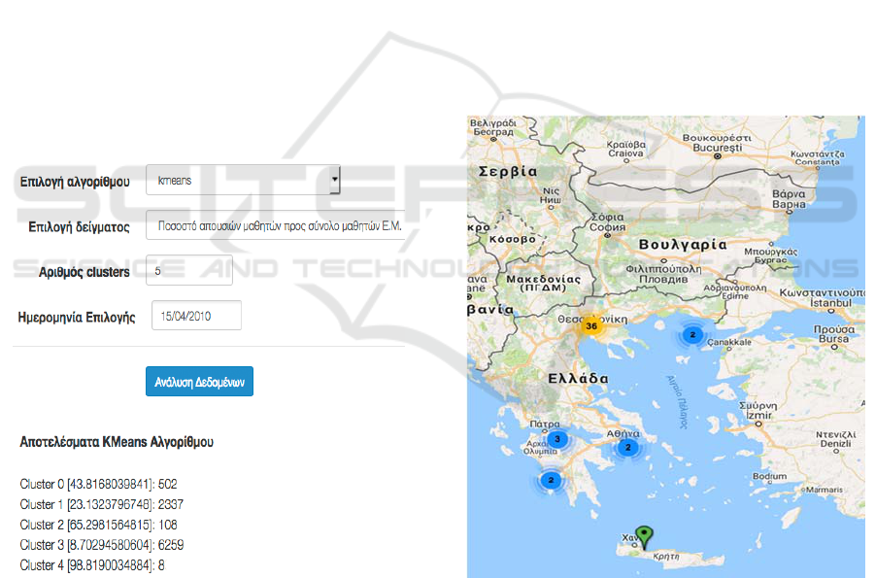Expand the algorithm dropdown arrow
875x578 pixels.
[334, 180]
